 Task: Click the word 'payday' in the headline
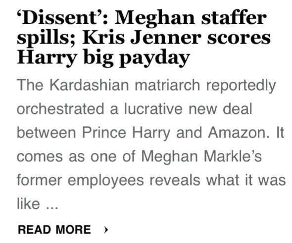pyautogui.click(x=154, y=59)
